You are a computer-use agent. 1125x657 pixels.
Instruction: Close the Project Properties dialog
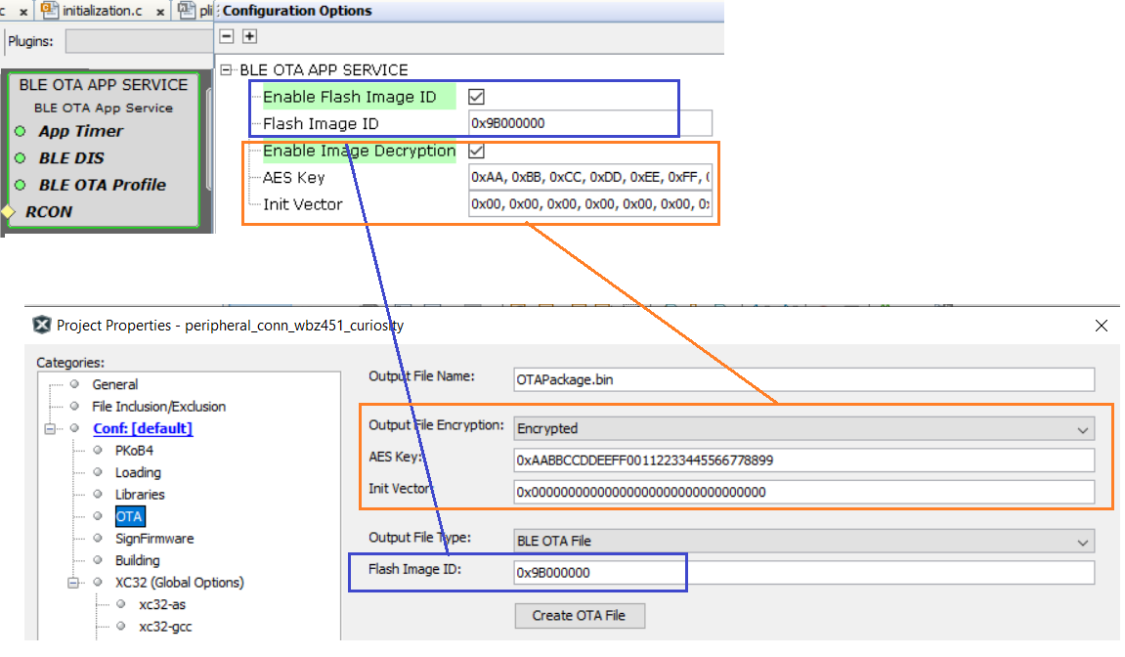tap(1102, 326)
